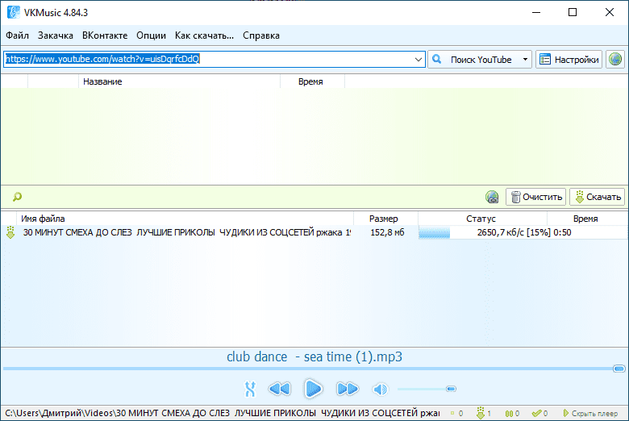Click the Скачать download button
This screenshot has height=421, width=629.
598,197
